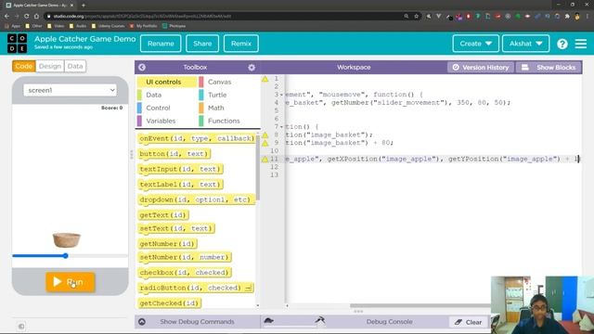
Task: Close the Apple Catcher browser tab
Action: point(72,6)
